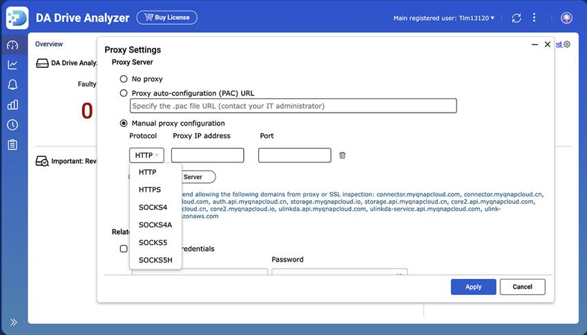Click the user avatar icon
This screenshot has width=587, height=335.
pos(566,17)
